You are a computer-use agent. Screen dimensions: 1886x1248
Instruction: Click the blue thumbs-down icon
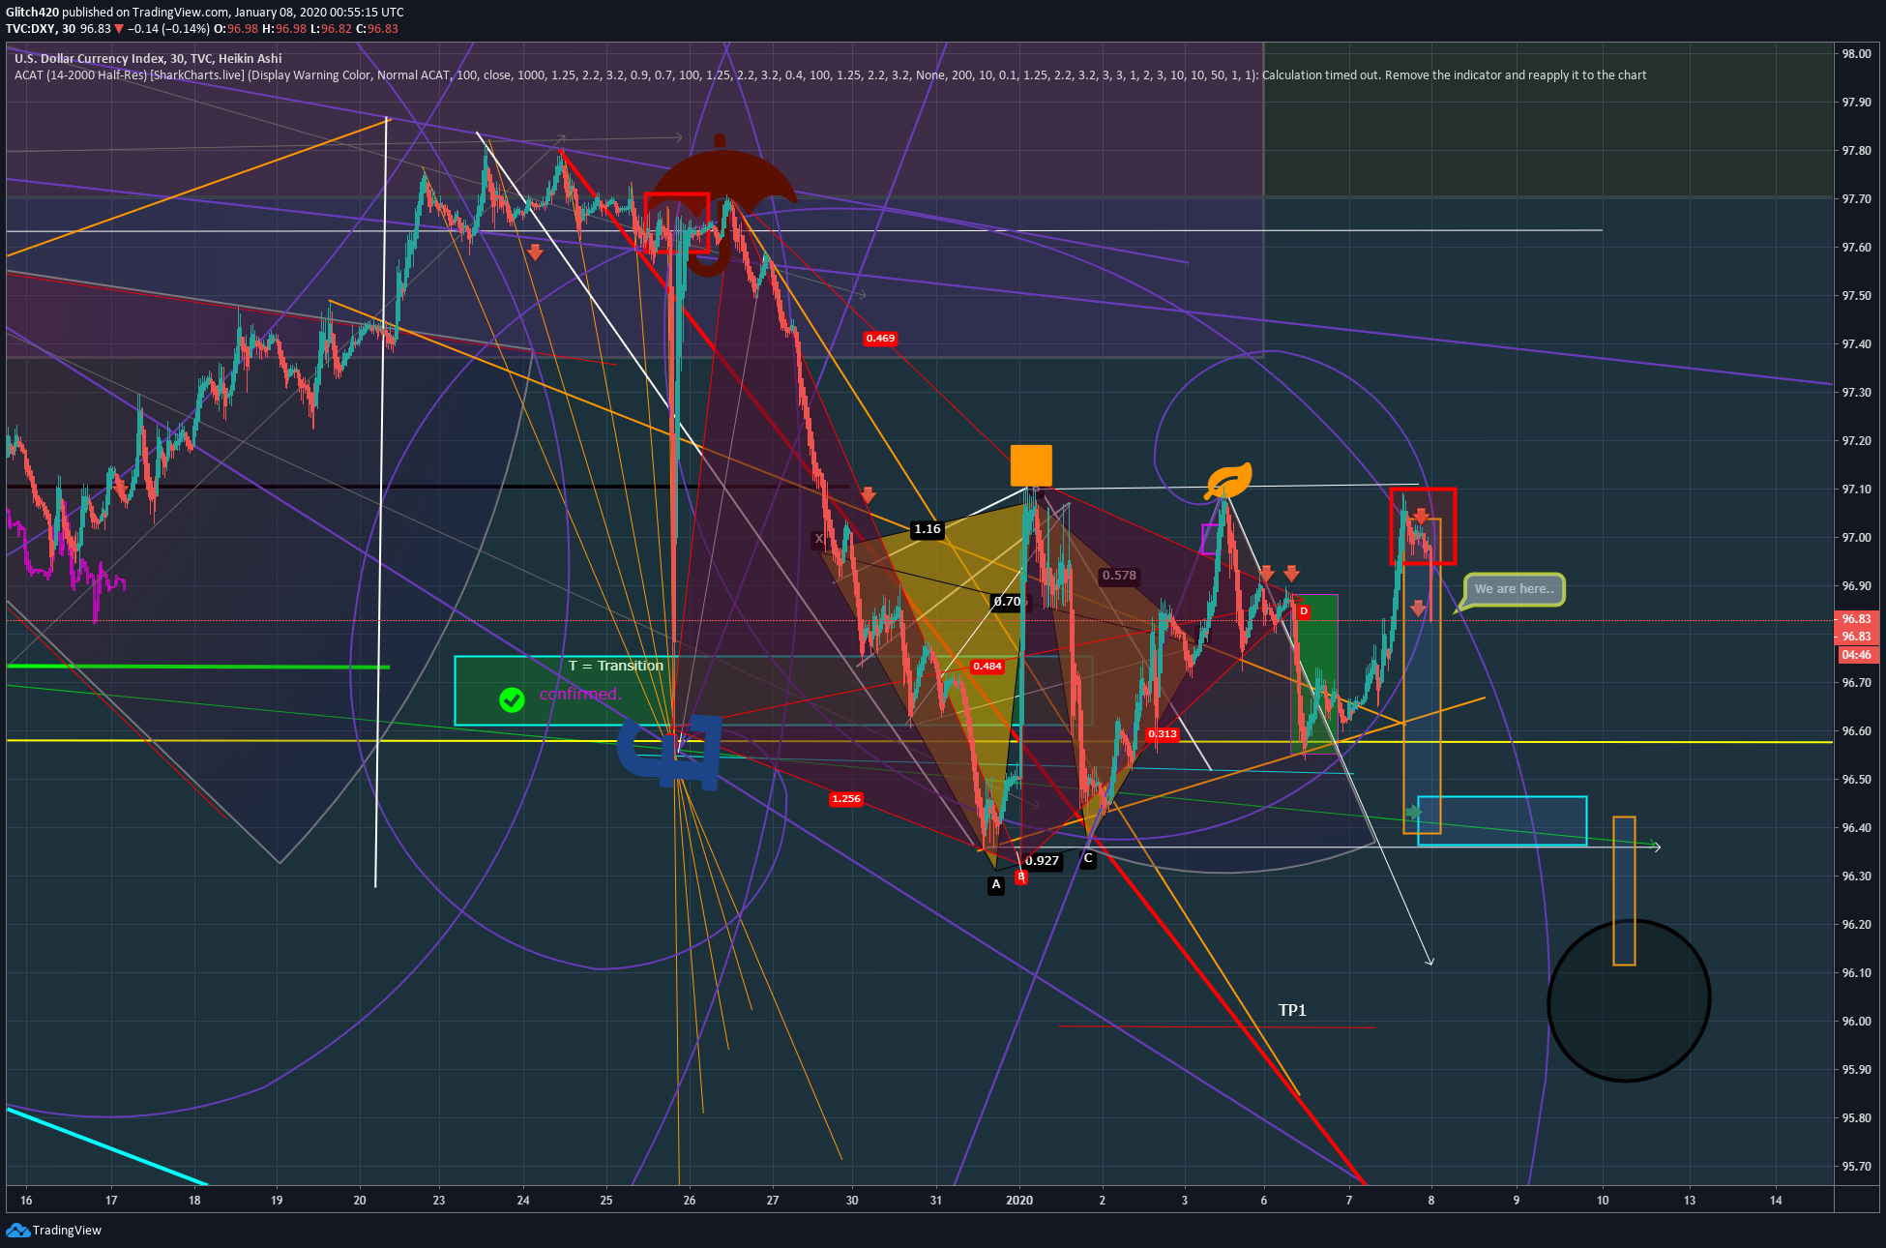[x=669, y=751]
